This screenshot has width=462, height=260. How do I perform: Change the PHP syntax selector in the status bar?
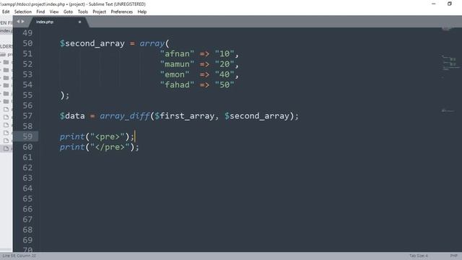(x=454, y=256)
